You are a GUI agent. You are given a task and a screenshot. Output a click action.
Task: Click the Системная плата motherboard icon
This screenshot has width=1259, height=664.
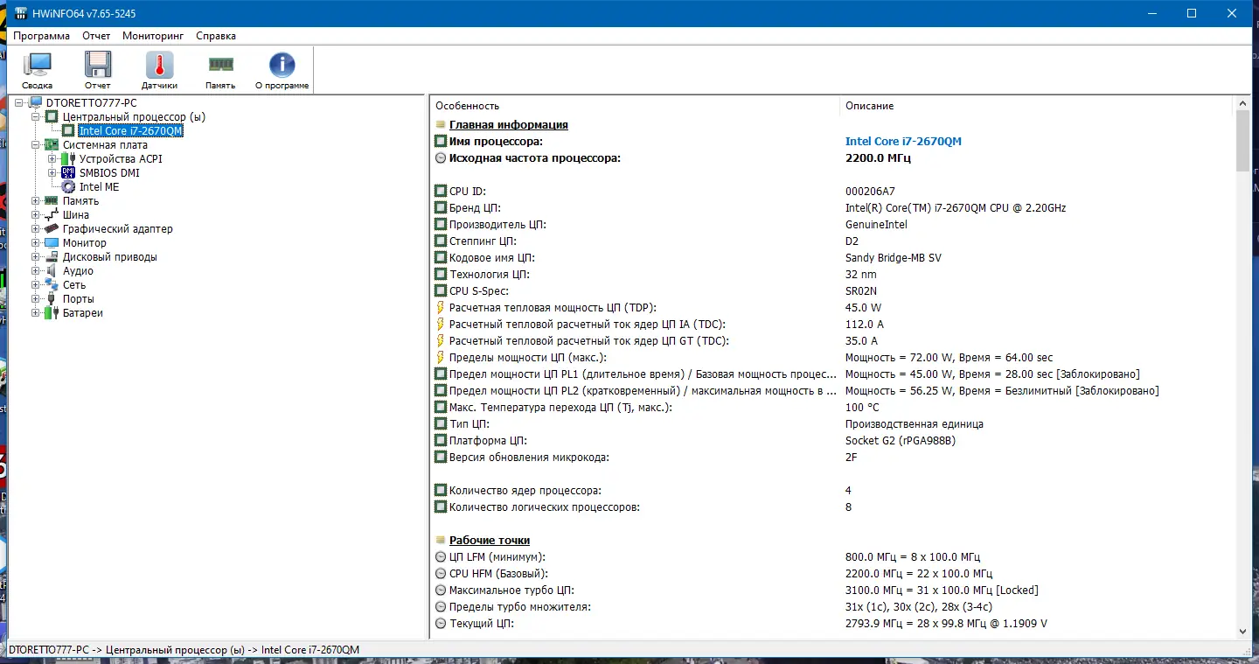tap(52, 145)
